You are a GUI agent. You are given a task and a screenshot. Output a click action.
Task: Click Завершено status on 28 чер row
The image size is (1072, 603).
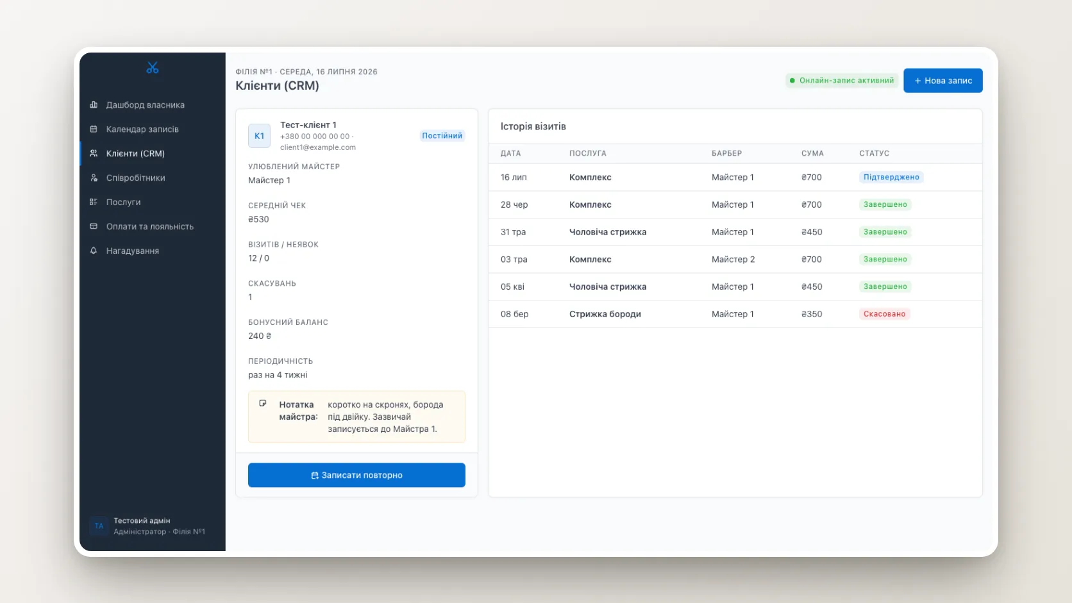(x=885, y=204)
